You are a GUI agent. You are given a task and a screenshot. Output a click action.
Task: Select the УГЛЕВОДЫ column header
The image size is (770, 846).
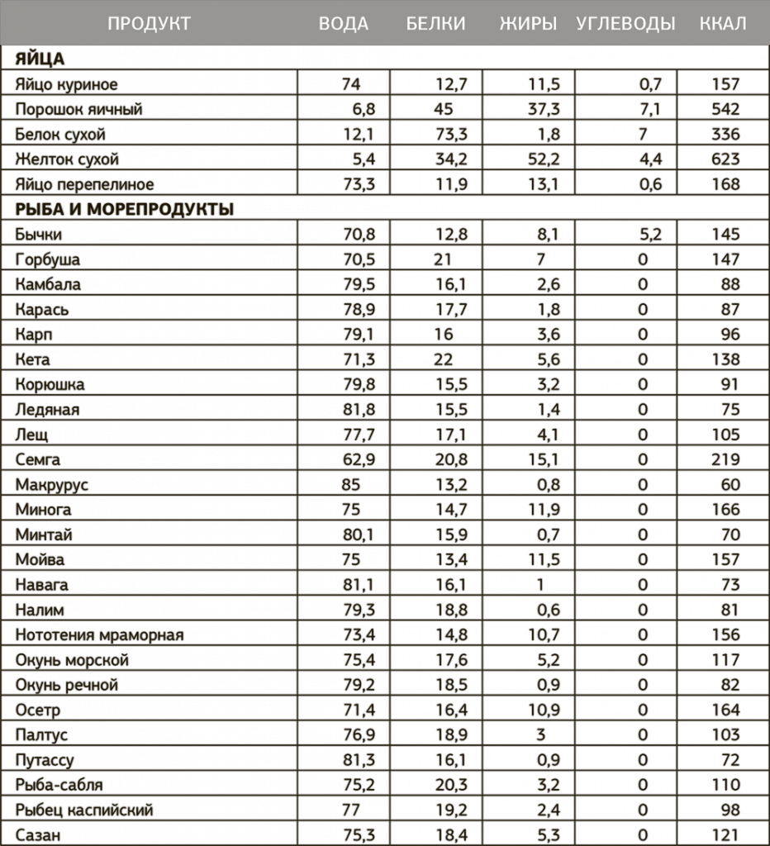pyautogui.click(x=625, y=23)
